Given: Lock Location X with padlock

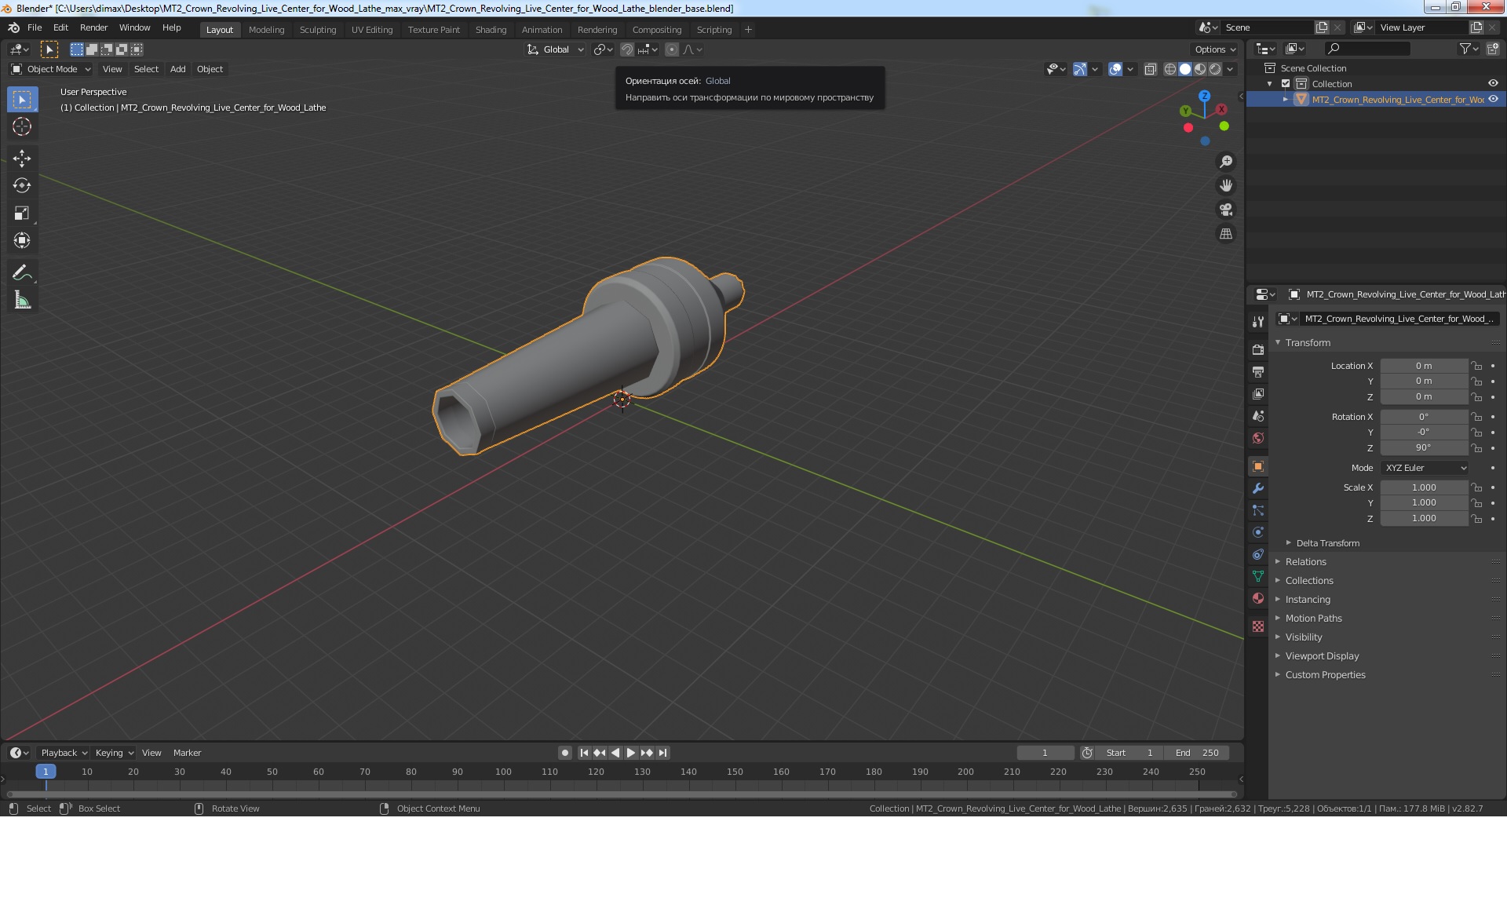Looking at the screenshot, I should click(1476, 366).
